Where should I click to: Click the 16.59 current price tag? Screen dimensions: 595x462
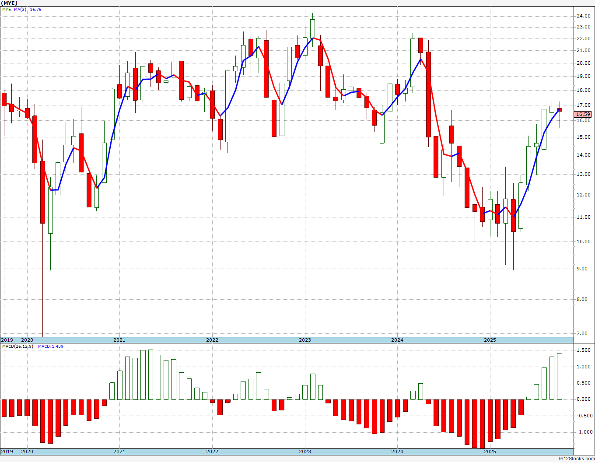pos(583,114)
